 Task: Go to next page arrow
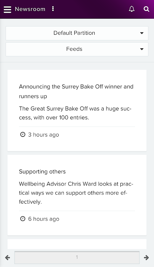click(x=146, y=258)
